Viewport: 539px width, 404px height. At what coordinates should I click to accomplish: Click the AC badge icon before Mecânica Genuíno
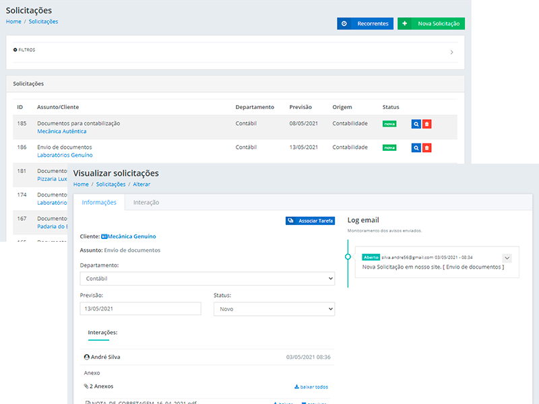[104, 236]
